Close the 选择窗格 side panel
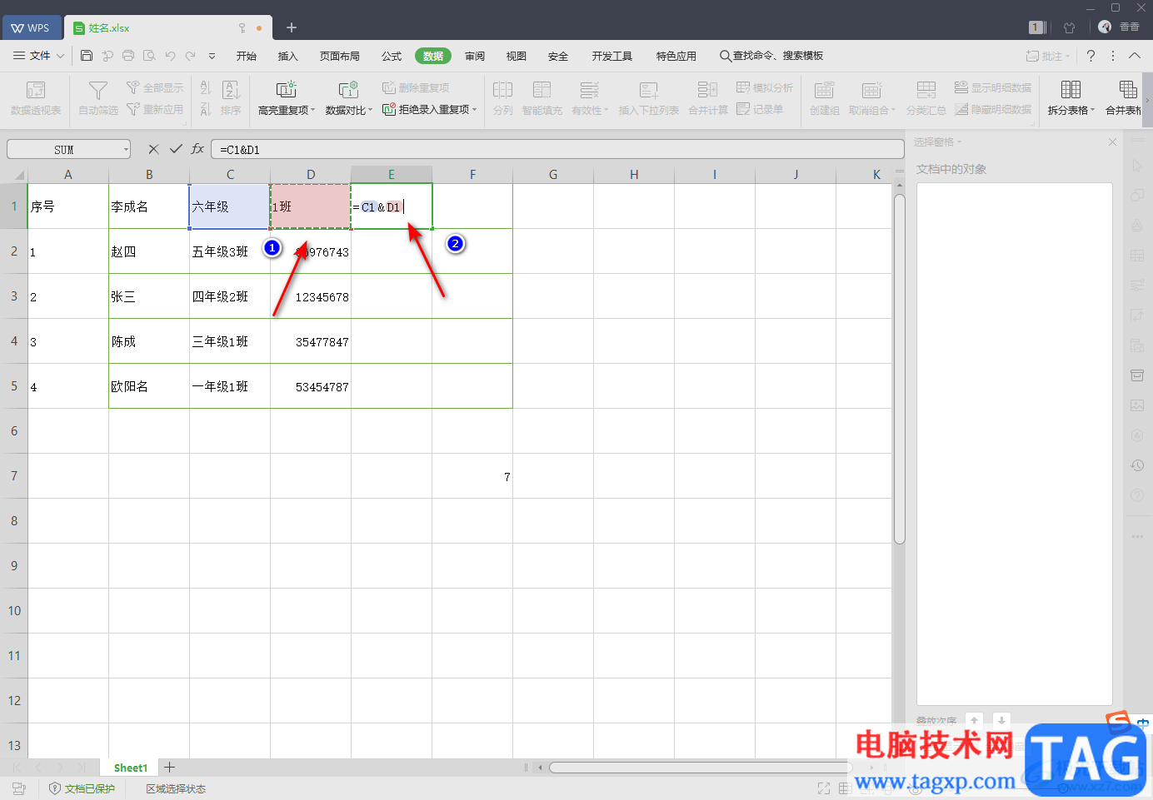The width and height of the screenshot is (1153, 800). click(x=1112, y=142)
